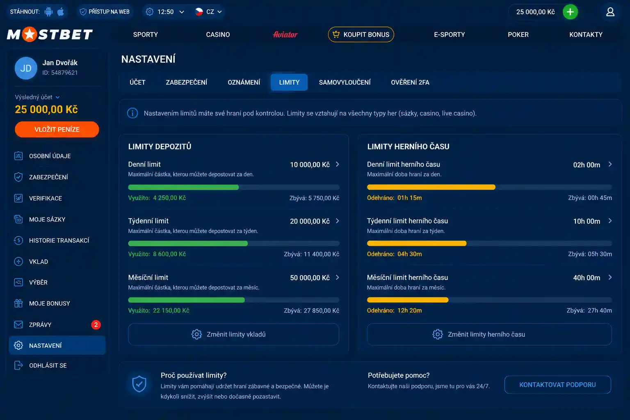Image resolution: width=630 pixels, height=420 pixels.
Task: Open the time zone selector 12:50
Action: (165, 12)
